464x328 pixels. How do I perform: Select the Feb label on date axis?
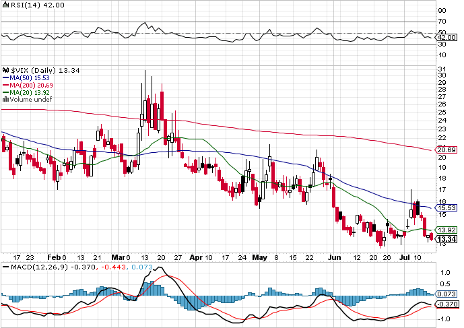pyautogui.click(x=54, y=257)
